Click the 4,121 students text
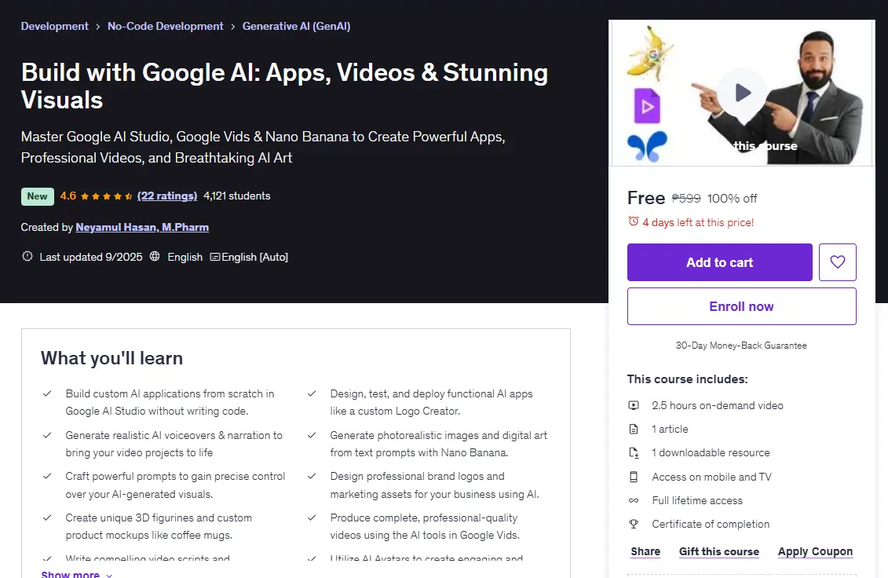The image size is (888, 578). click(x=237, y=196)
